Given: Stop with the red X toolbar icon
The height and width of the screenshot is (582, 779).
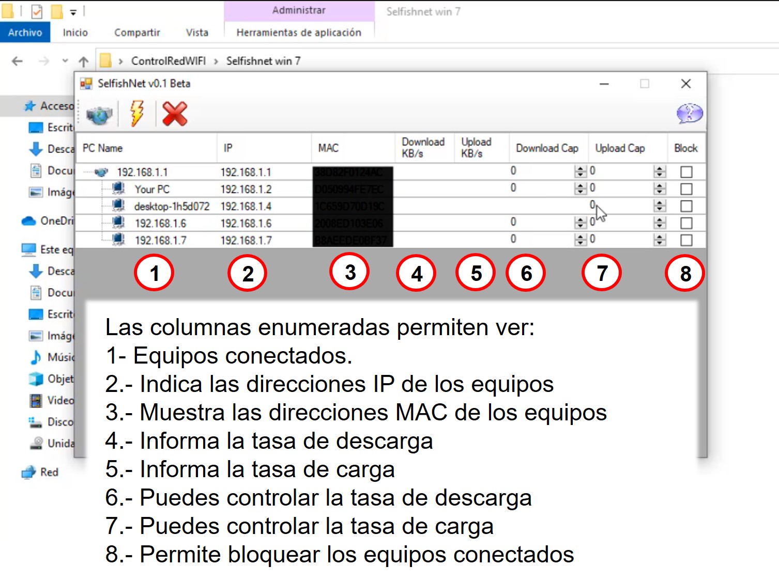Looking at the screenshot, I should tap(175, 114).
